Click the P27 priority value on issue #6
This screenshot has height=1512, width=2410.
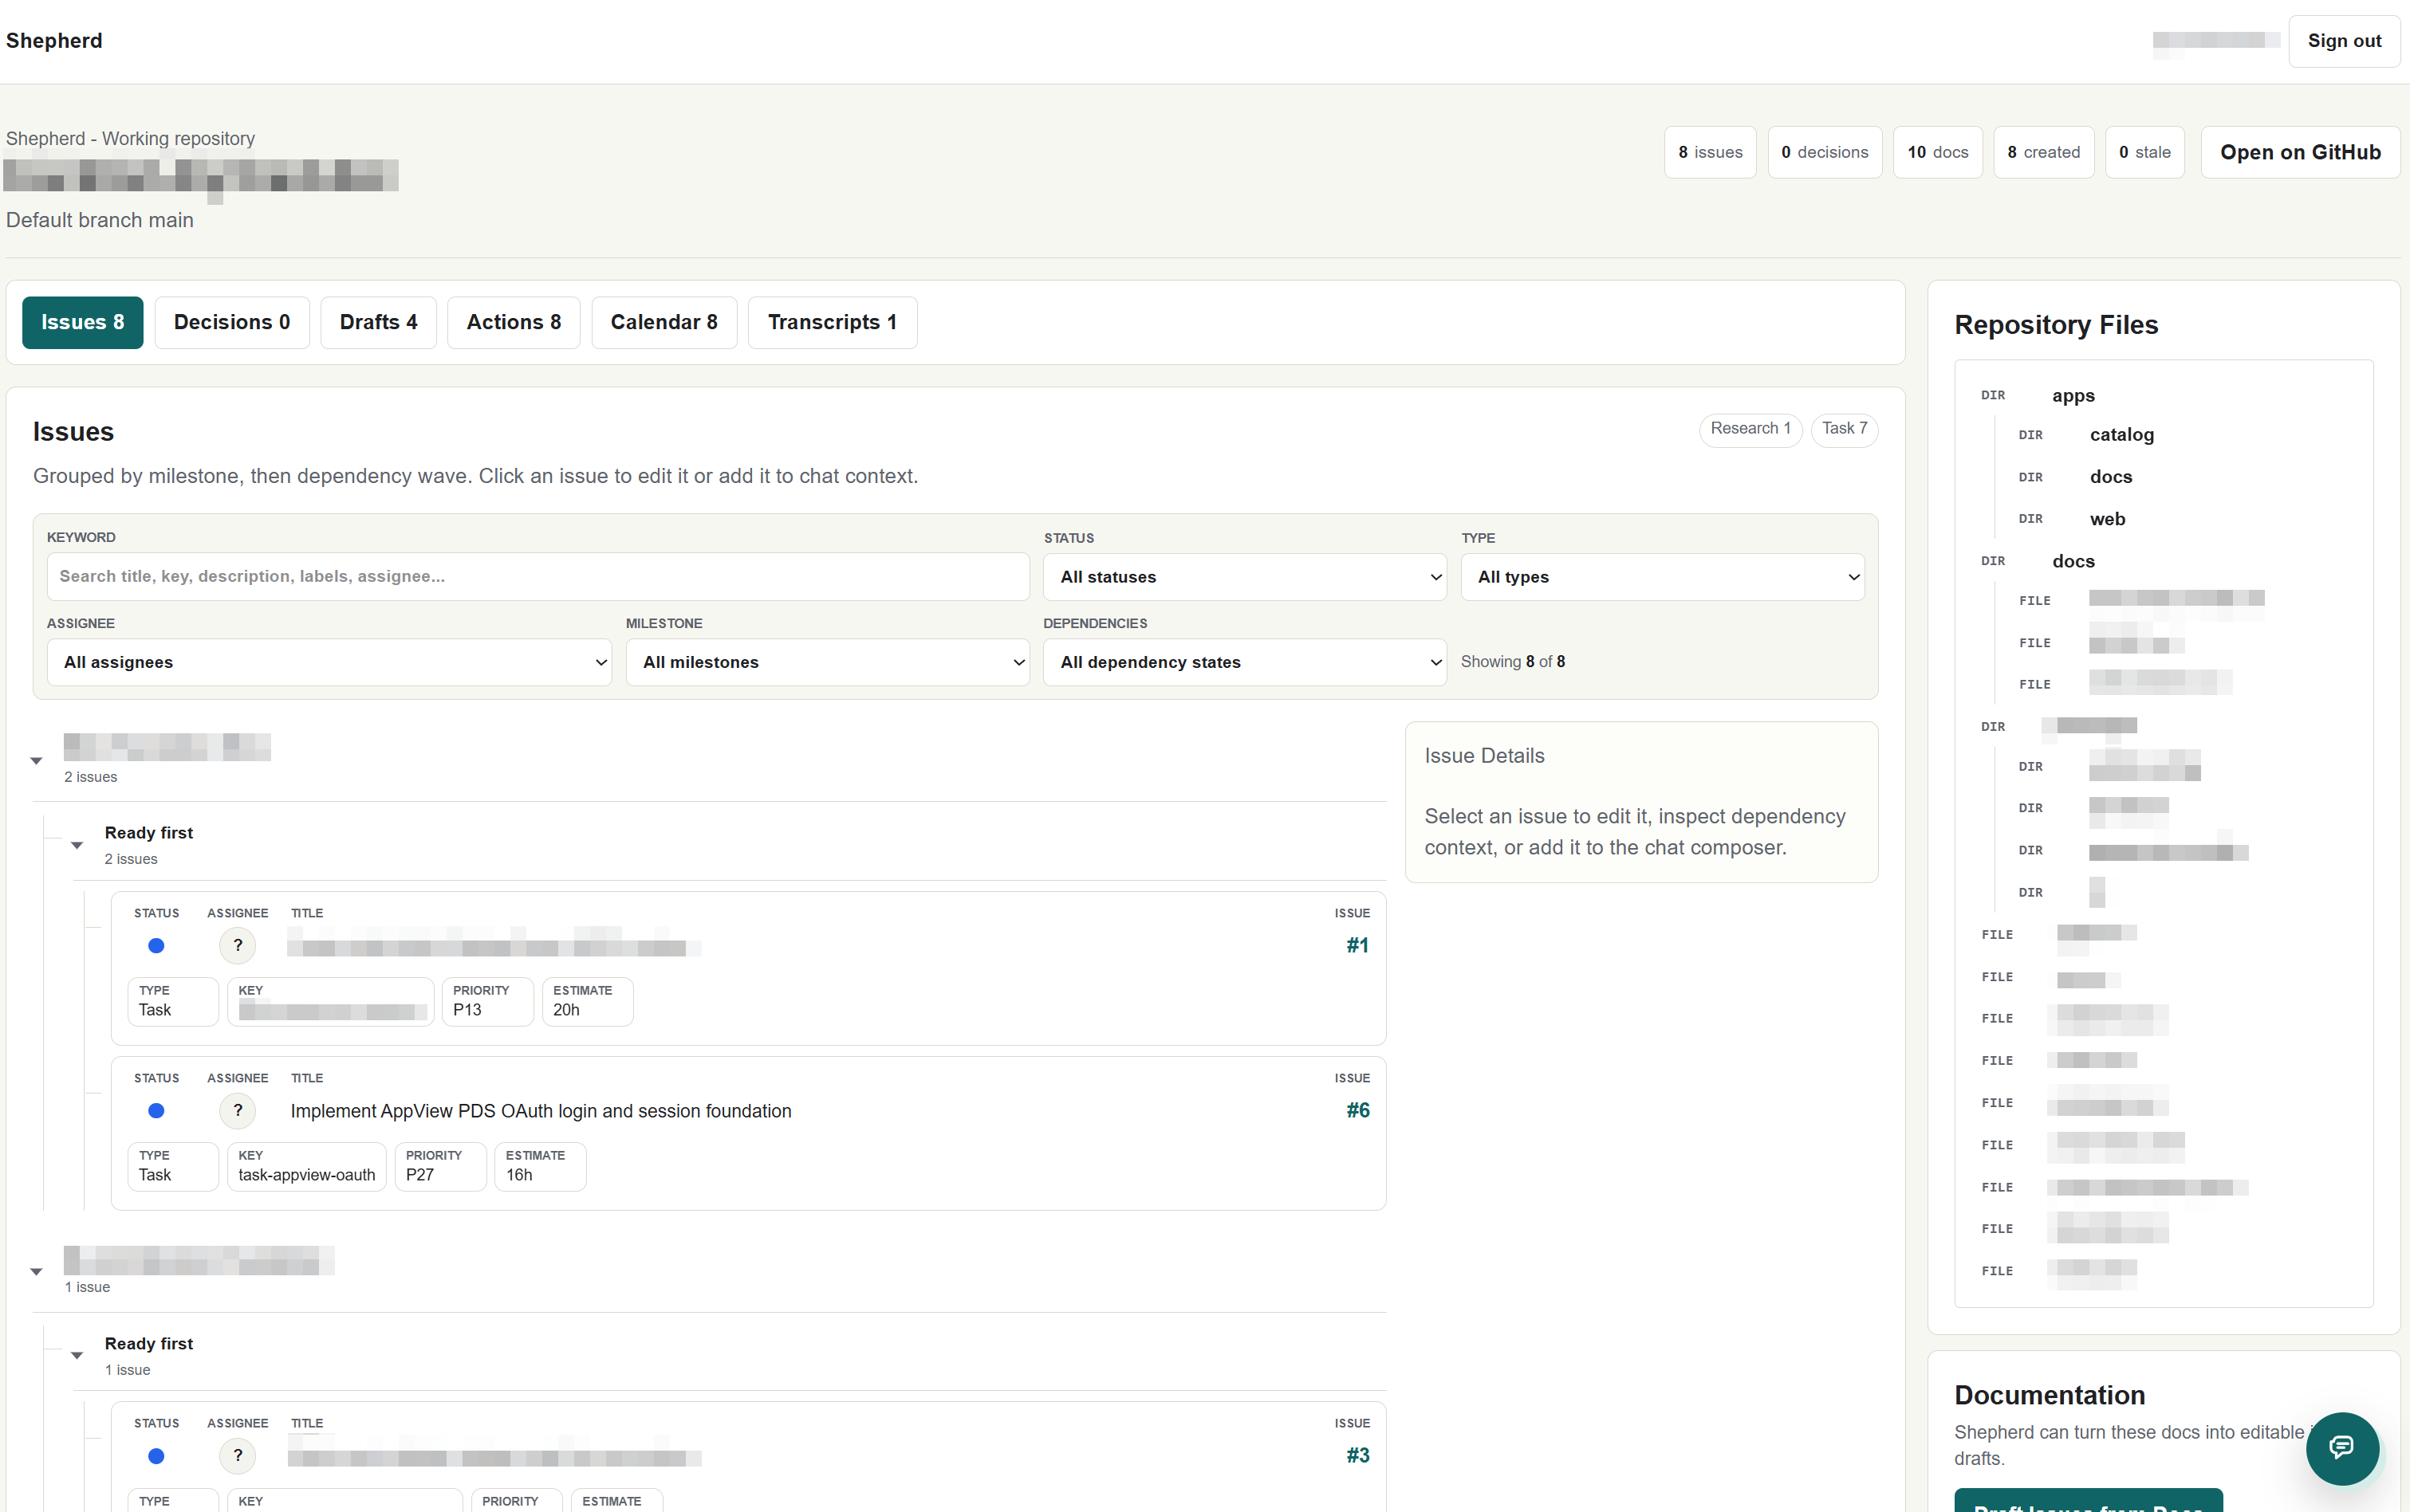(419, 1175)
